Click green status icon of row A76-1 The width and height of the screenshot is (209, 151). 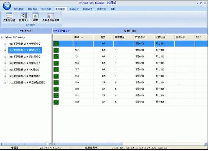pyautogui.click(x=56, y=63)
